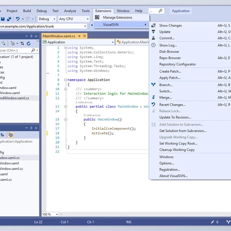
Task: Choose Set Working Copy Root...
Action: 178,143
